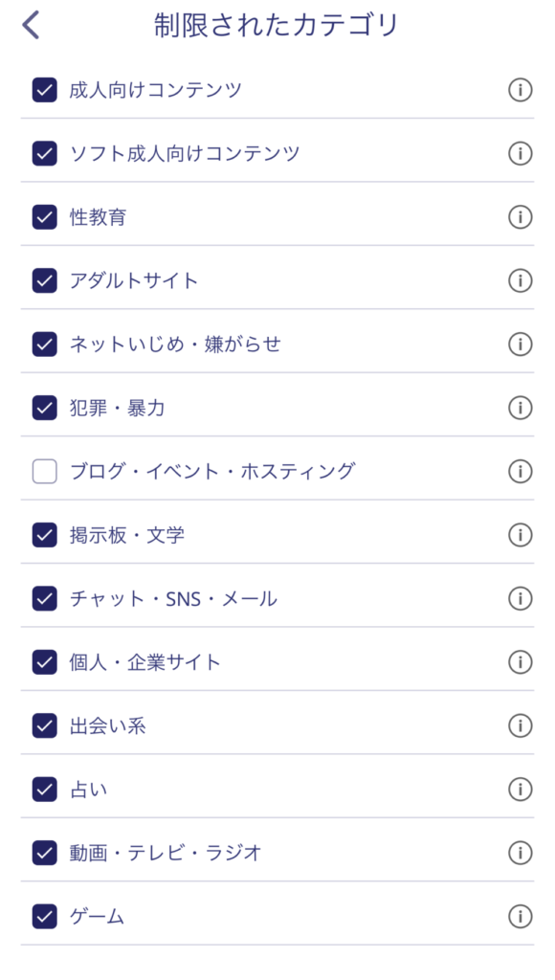Uncheck the 成人向けコンテンツ restriction

pyautogui.click(x=43, y=90)
